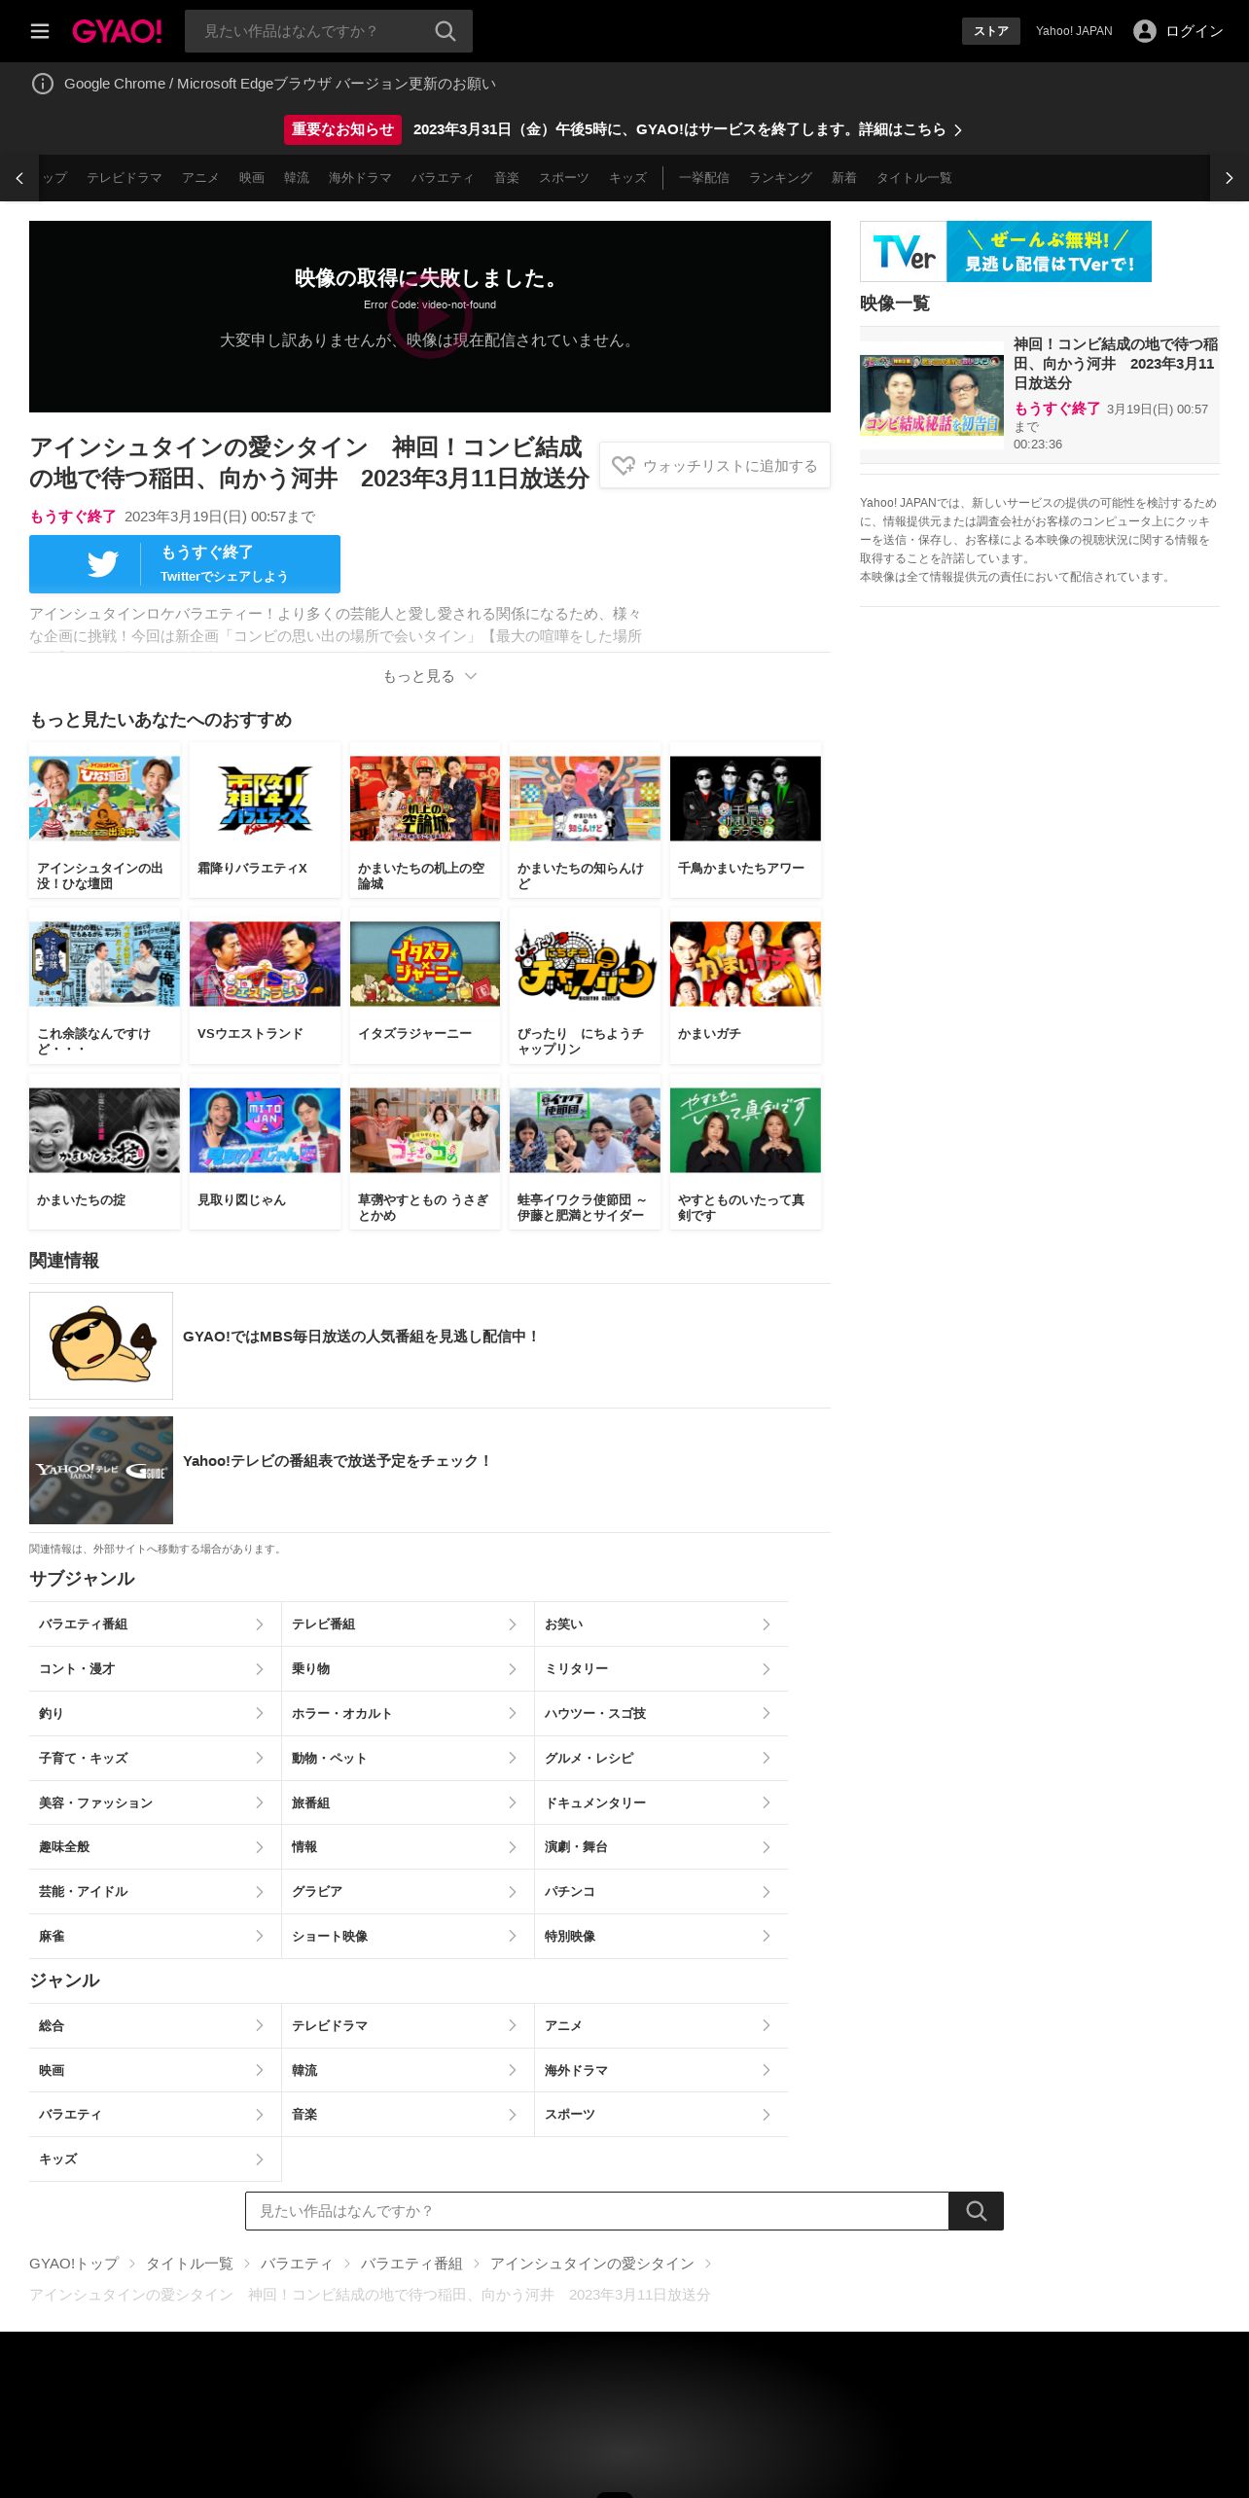Click バラエティ番組 breadcrumb link
Viewport: 1249px width, 2498px height.
[x=411, y=2264]
